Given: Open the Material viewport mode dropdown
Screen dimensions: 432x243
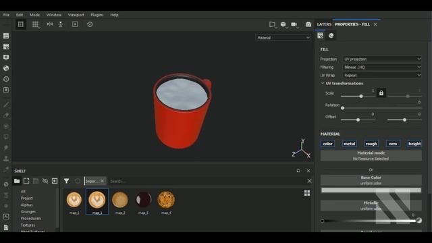Looking at the screenshot, I should (x=283, y=38).
